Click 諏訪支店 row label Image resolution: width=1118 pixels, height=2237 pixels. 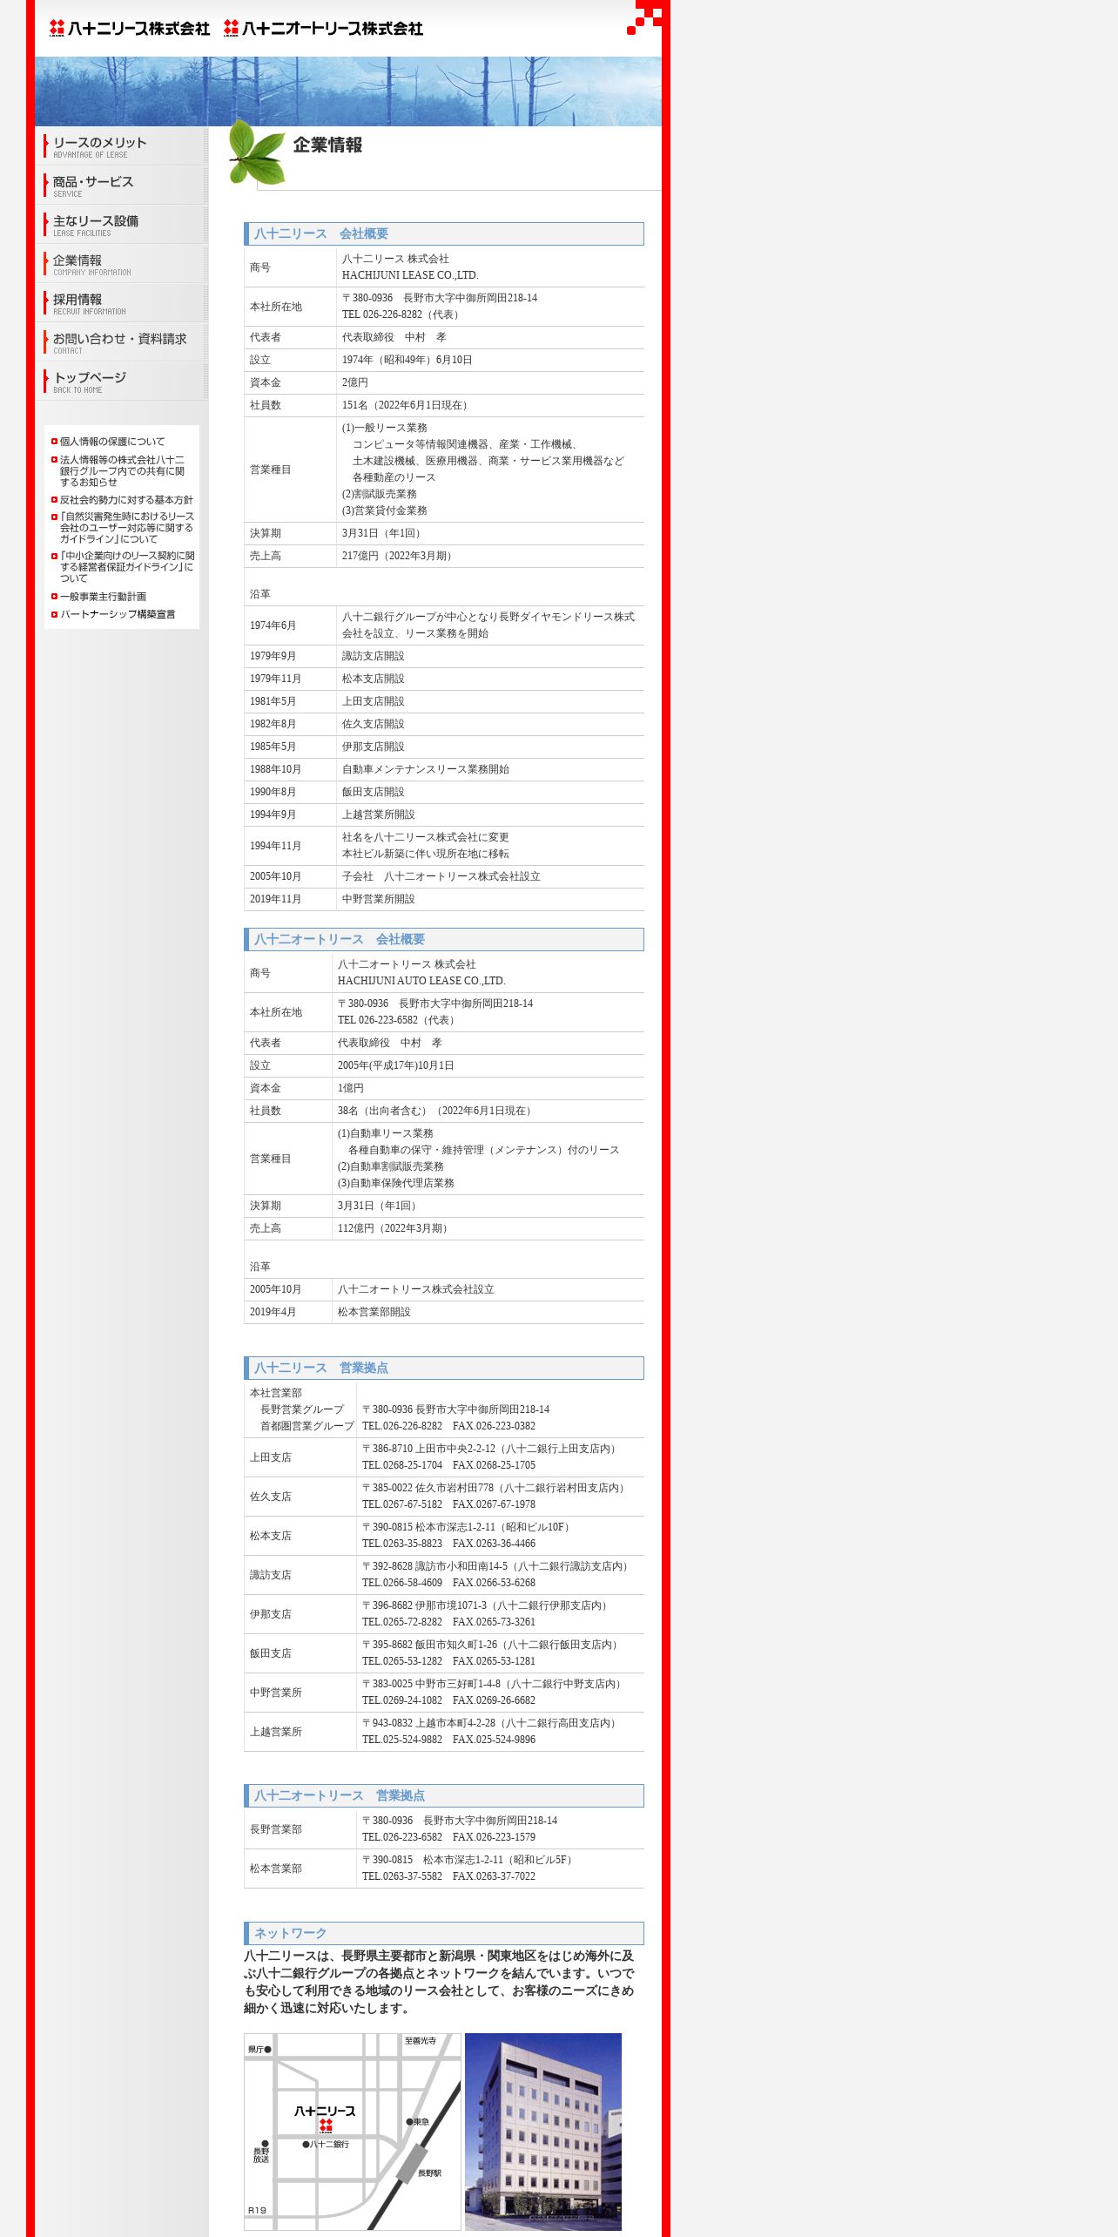[271, 1575]
